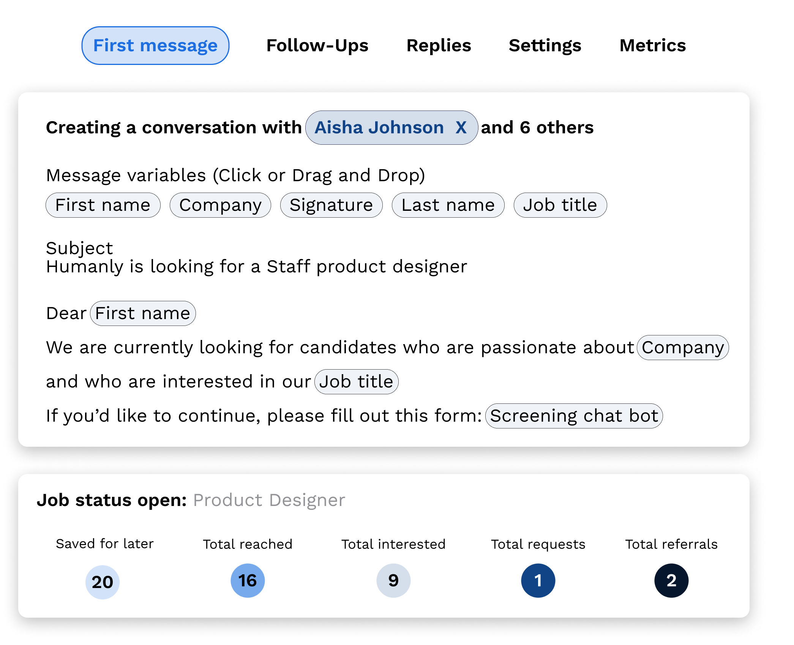Click the Last name variable chip
The image size is (794, 645).
point(448,205)
